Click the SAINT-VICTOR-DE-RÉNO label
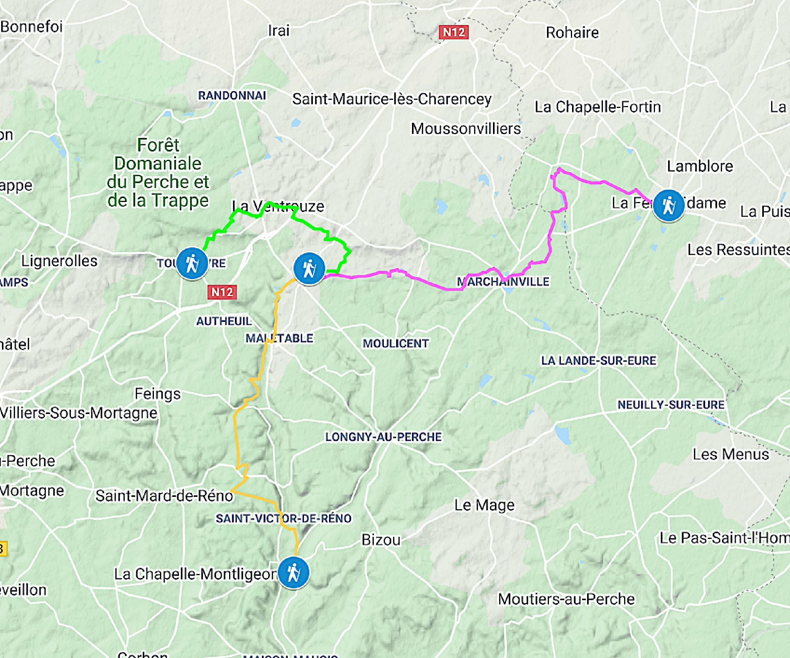 (x=284, y=518)
